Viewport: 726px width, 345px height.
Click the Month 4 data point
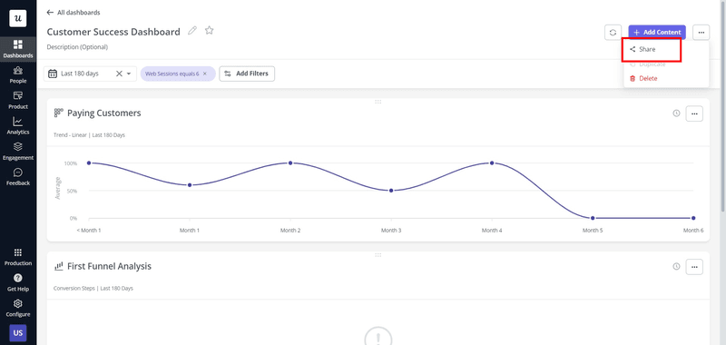point(492,163)
